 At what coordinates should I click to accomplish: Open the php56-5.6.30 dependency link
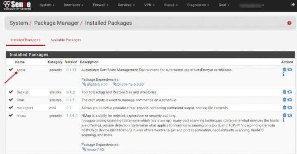(95, 84)
